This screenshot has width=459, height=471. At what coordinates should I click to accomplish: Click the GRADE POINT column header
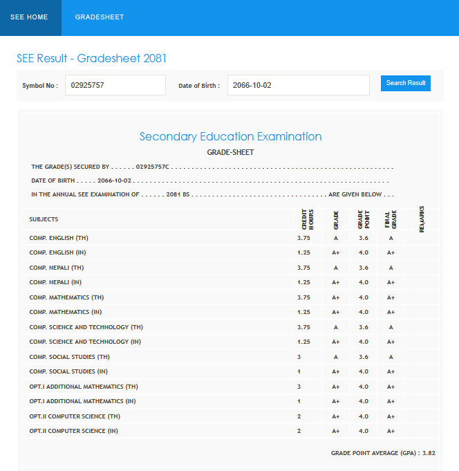click(x=363, y=219)
